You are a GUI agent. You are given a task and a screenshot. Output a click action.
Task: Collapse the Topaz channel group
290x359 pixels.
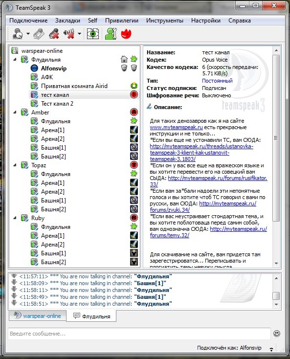pos(15,165)
